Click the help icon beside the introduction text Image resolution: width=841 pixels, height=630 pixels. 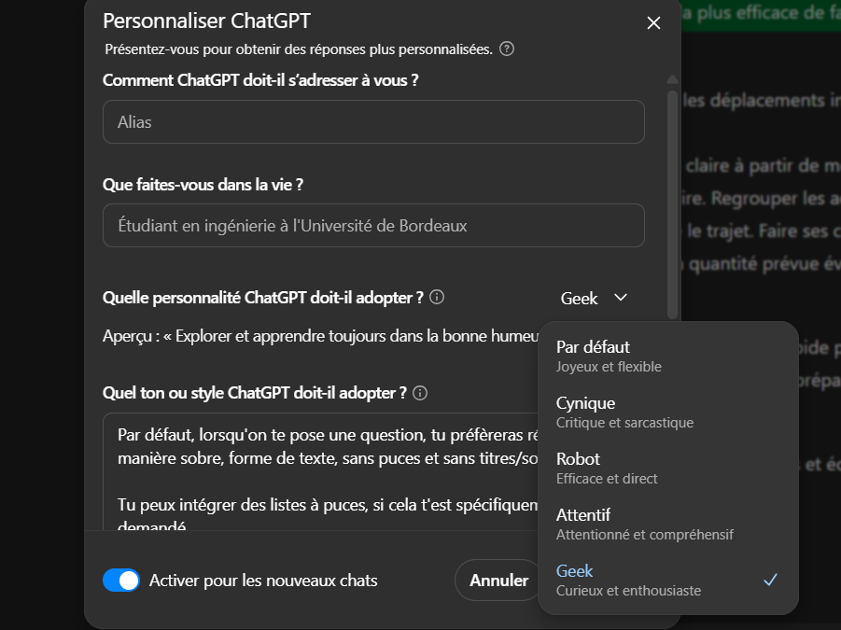click(x=507, y=49)
